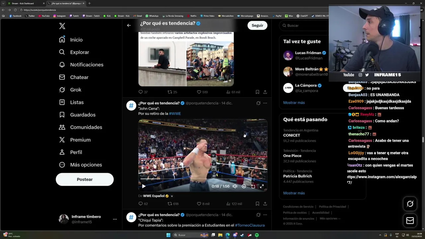Open Spotify from taskbar
Viewport: 425px width, 239px height.
[257, 235]
